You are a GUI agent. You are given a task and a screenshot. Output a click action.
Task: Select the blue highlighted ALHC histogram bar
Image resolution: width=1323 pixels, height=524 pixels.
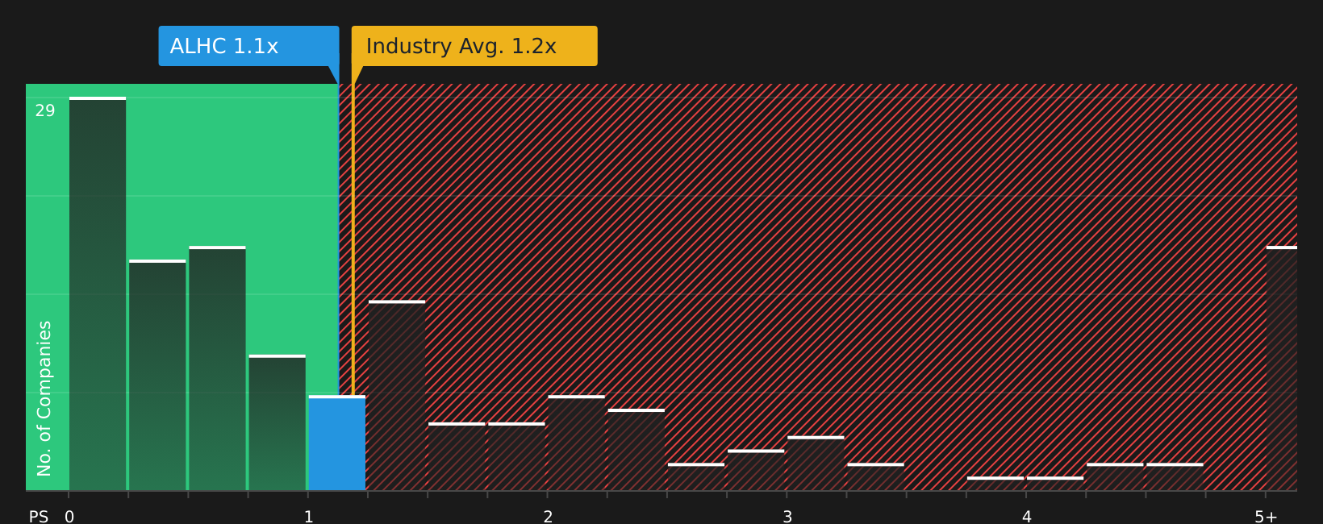click(337, 443)
